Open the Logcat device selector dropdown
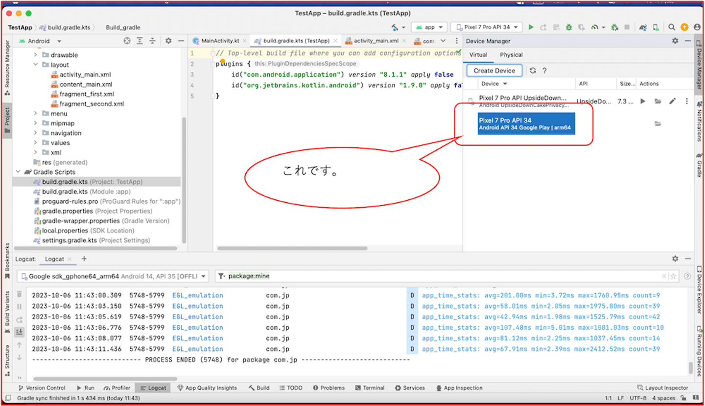 [x=113, y=276]
